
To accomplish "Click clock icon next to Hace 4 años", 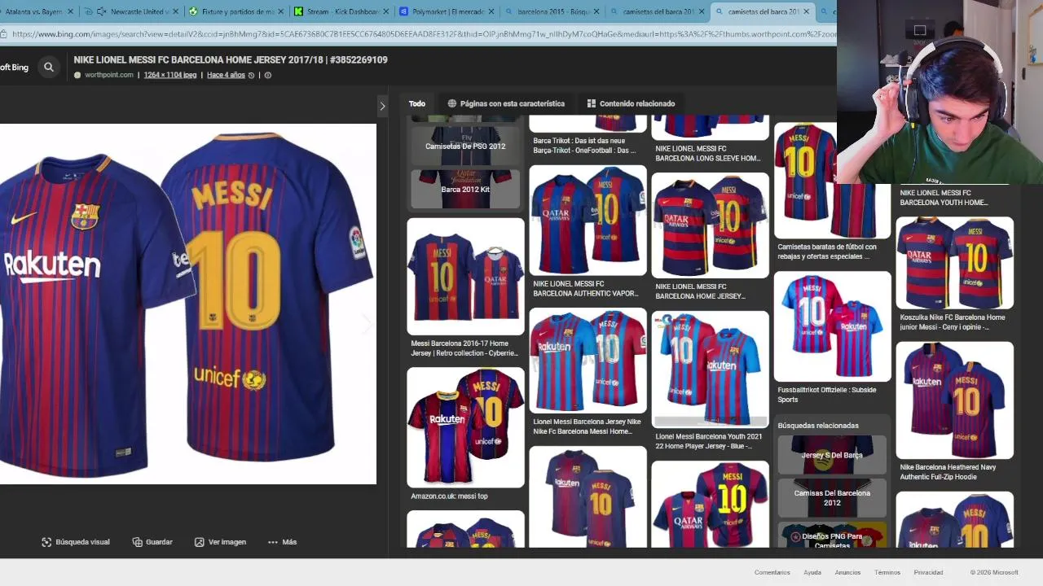I will point(251,75).
